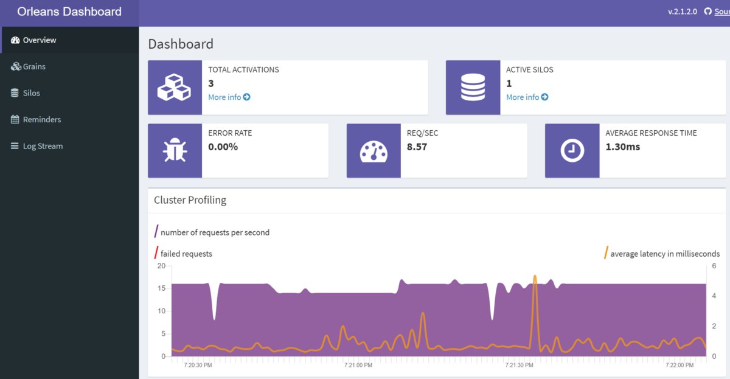Click the 7:20:30 PM time axis label
This screenshot has height=379, width=730.
(x=198, y=366)
